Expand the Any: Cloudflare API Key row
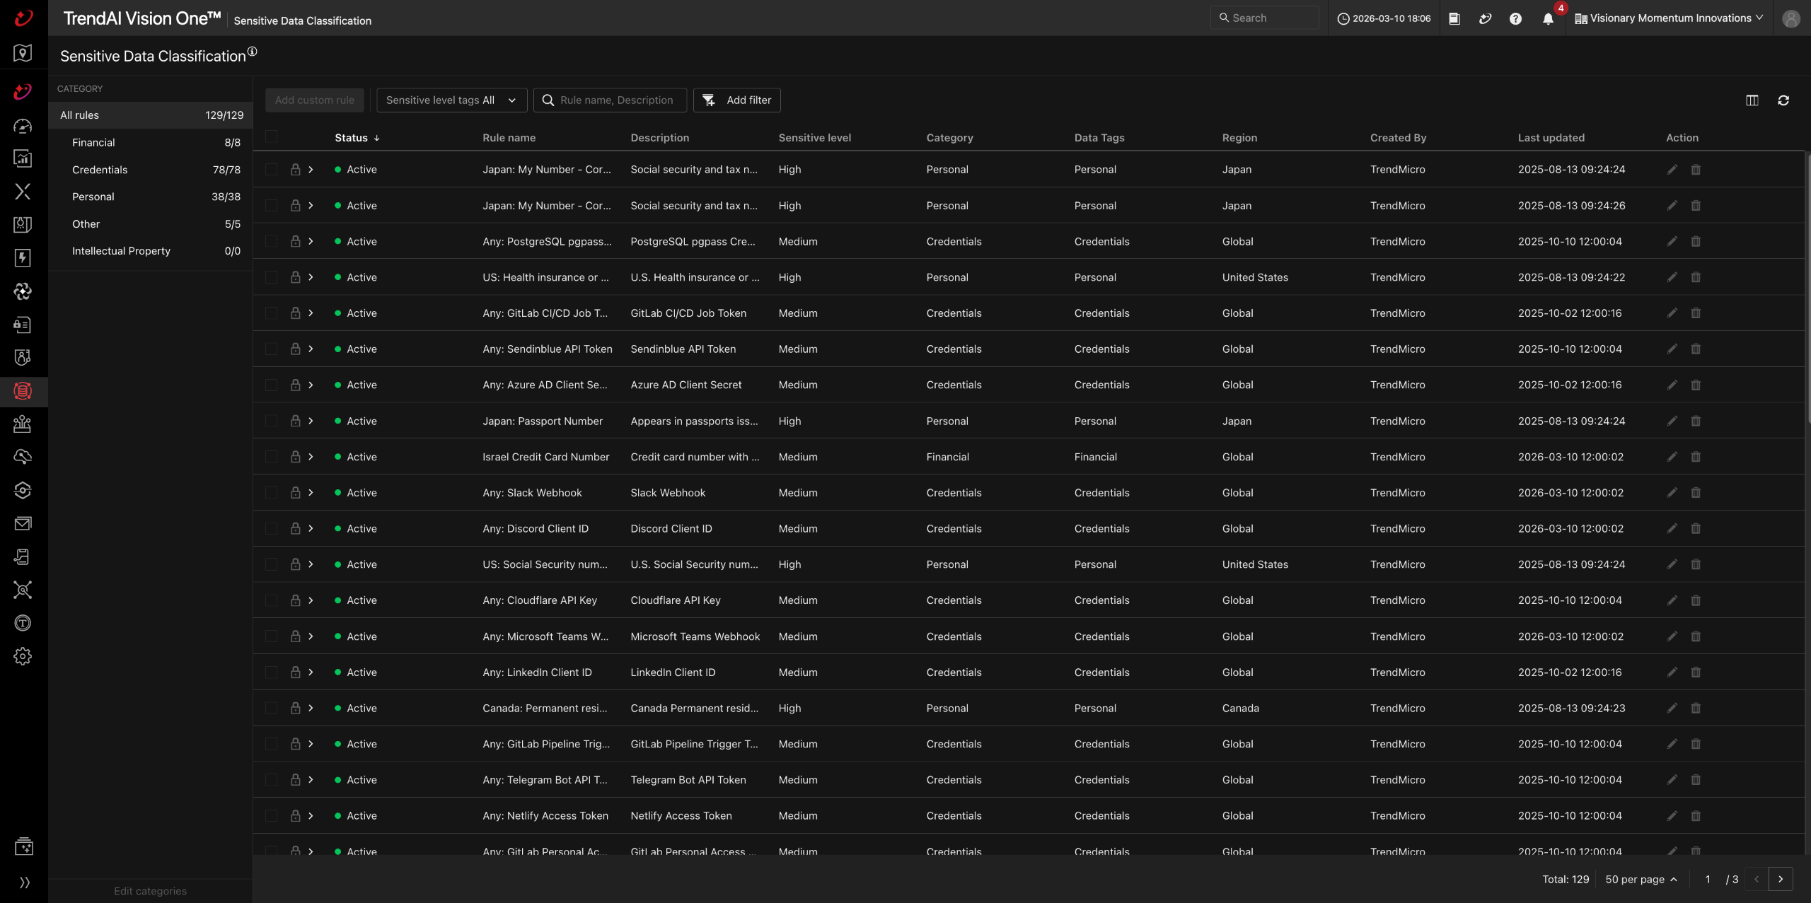Image resolution: width=1811 pixels, height=903 pixels. pos(311,600)
